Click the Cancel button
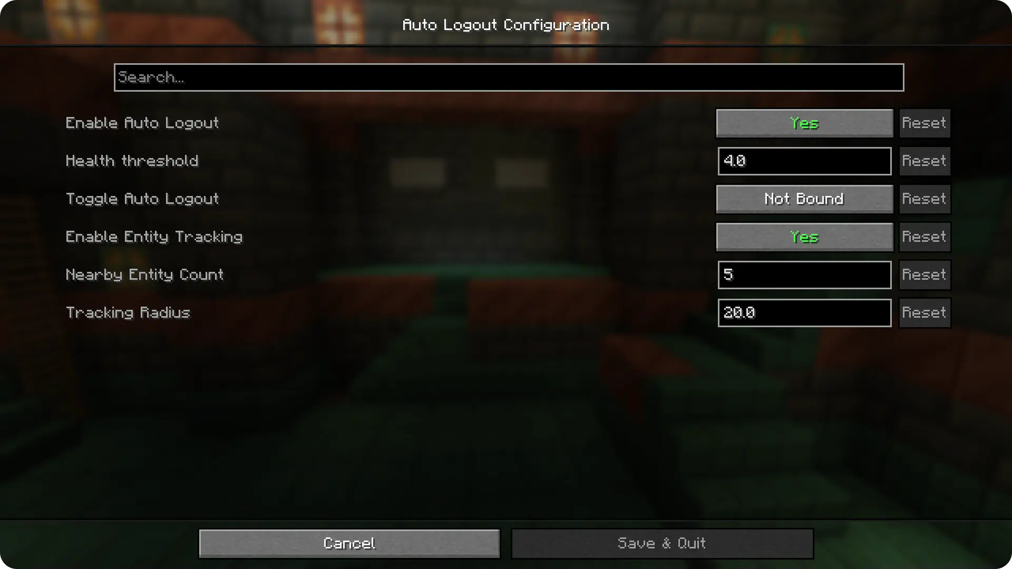This screenshot has width=1012, height=569. pos(349,543)
